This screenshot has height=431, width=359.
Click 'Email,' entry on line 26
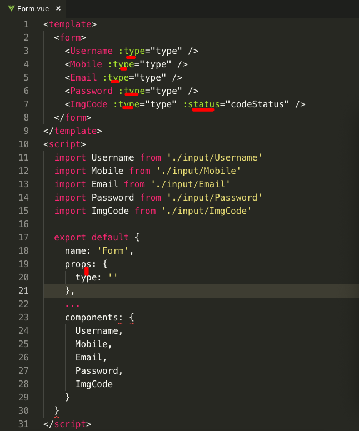(x=91, y=357)
